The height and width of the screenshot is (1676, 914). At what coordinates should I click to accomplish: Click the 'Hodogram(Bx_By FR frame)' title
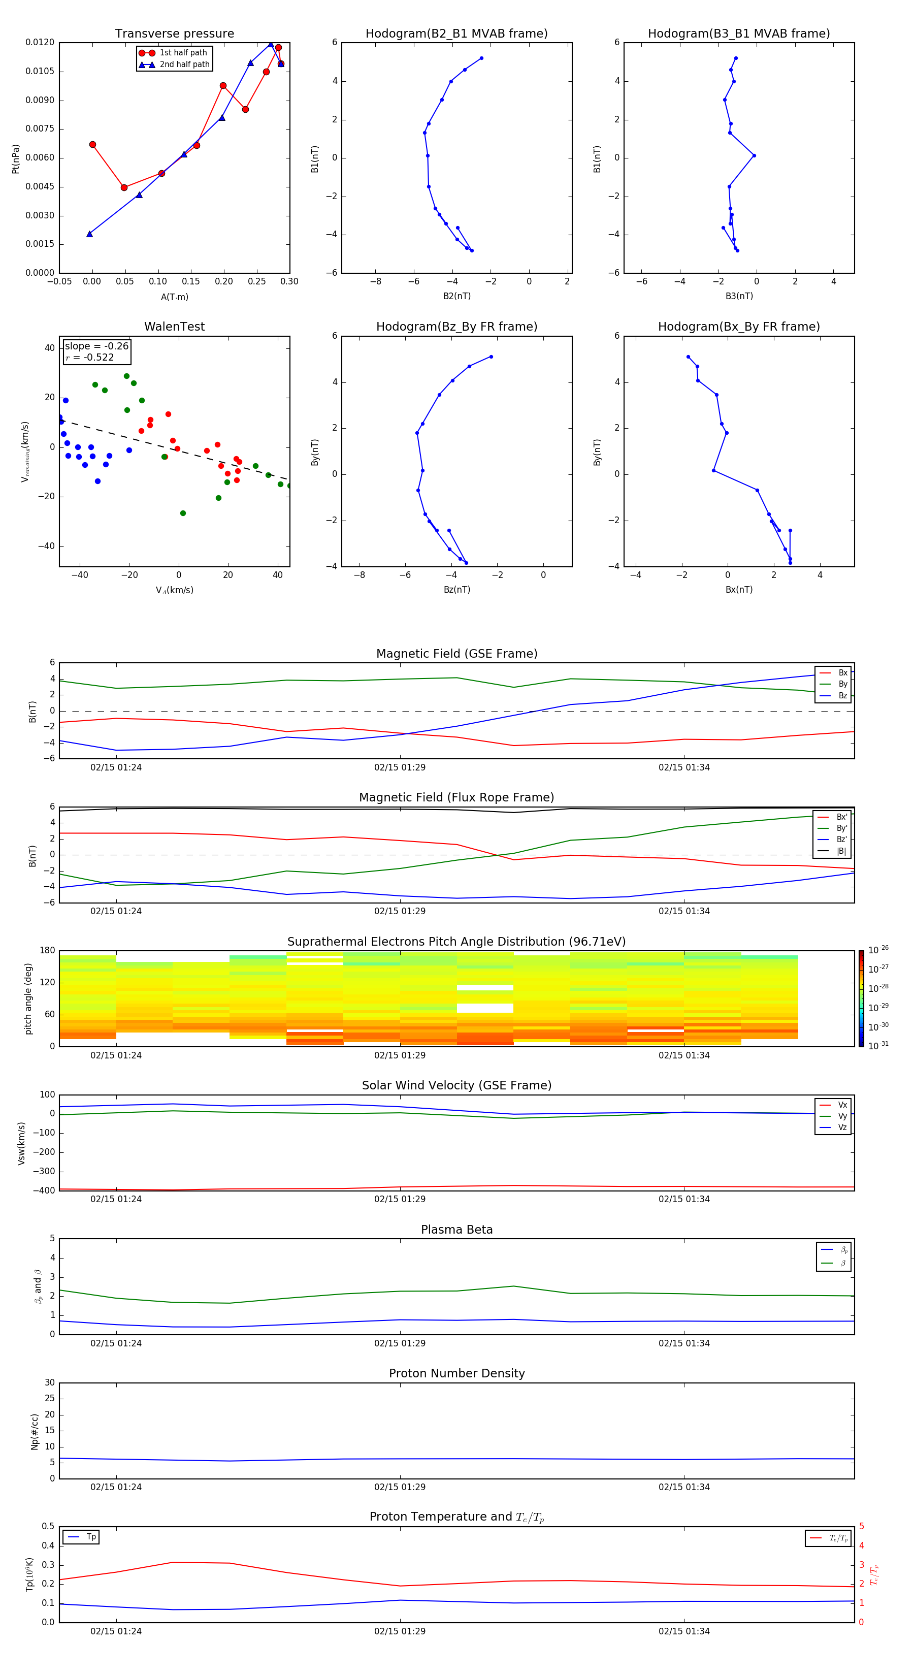tap(739, 327)
